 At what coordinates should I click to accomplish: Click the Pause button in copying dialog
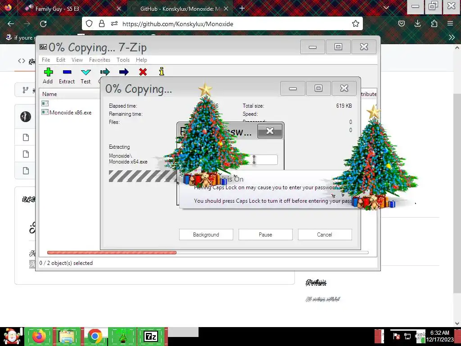tap(266, 234)
